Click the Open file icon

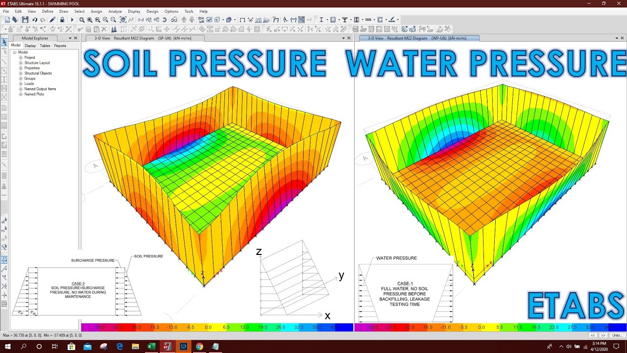[x=15, y=20]
